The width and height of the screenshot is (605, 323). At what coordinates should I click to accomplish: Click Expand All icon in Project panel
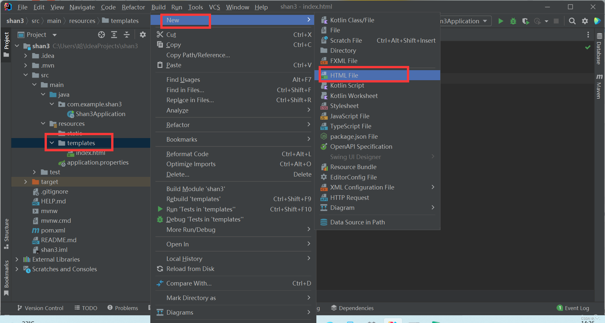click(x=114, y=35)
